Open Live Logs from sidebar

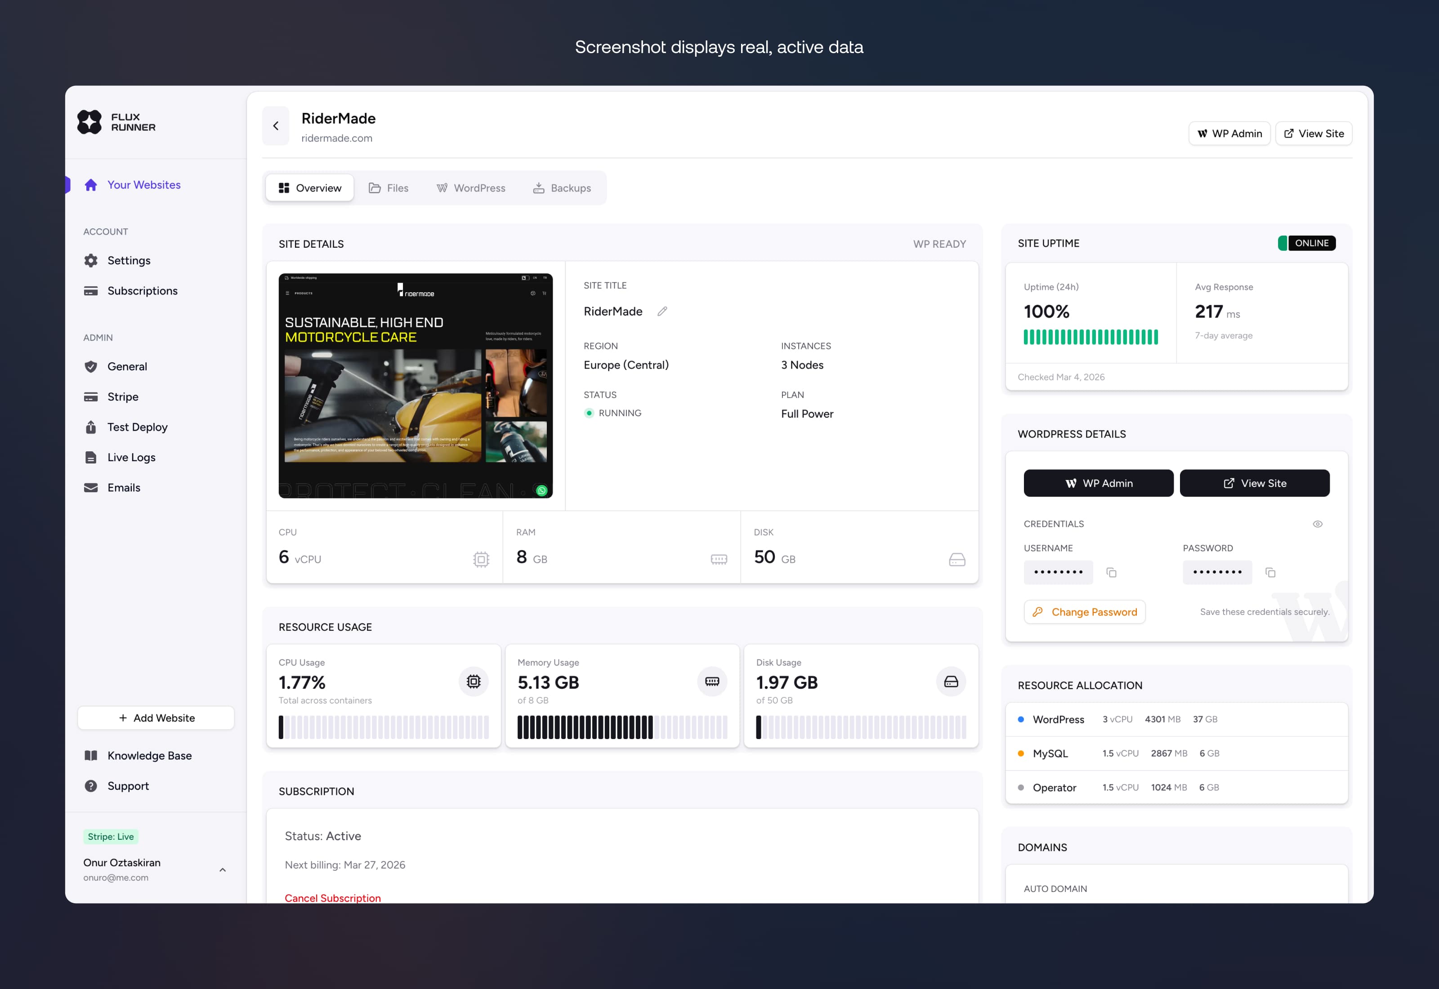131,457
